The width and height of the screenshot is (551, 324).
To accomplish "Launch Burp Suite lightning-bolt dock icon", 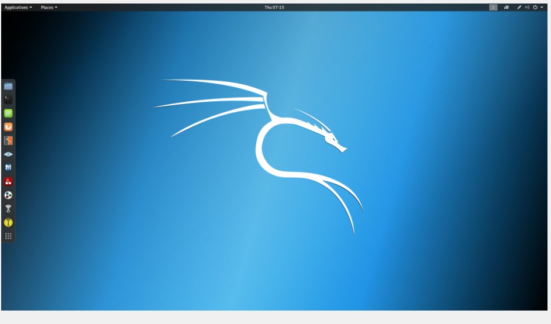I will click(8, 140).
